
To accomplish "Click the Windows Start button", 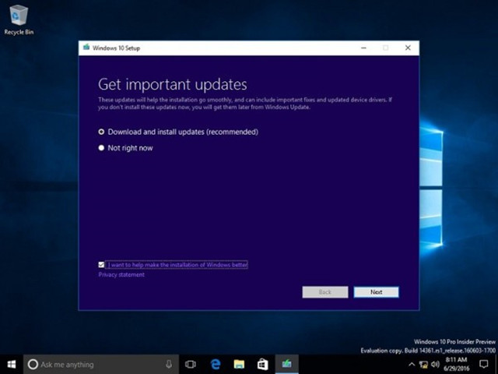I will (x=12, y=364).
